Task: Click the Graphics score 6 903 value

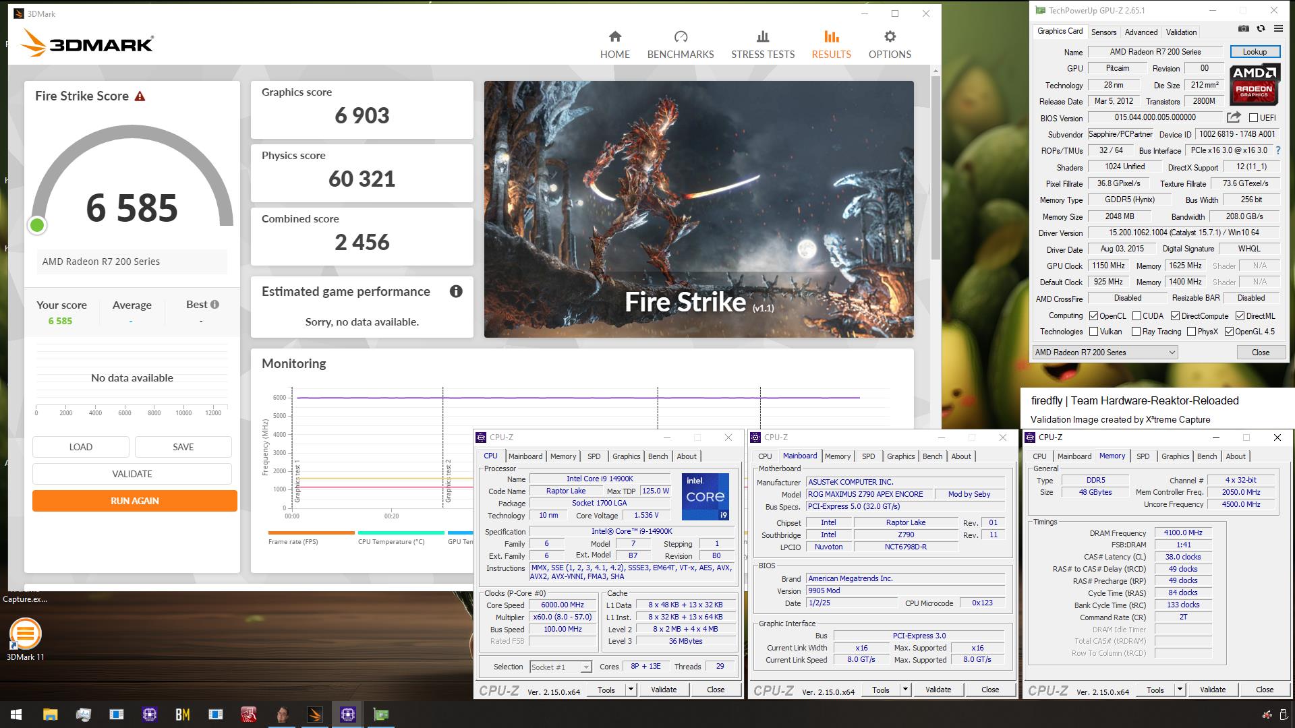Action: pyautogui.click(x=362, y=116)
